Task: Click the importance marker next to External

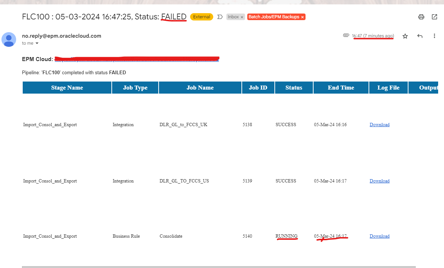Action: point(220,17)
